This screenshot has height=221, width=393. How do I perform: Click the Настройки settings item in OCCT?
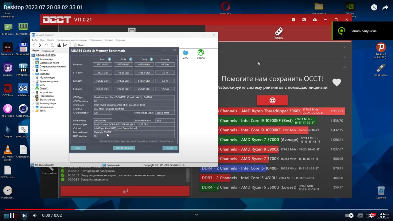[x=49, y=170]
